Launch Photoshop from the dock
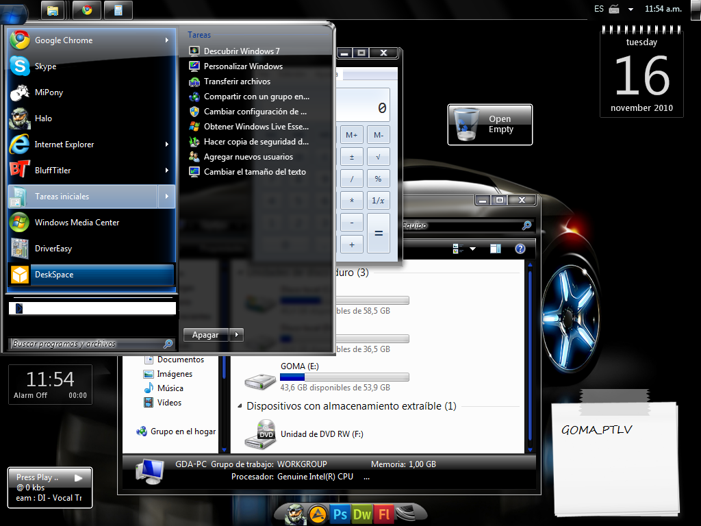The height and width of the screenshot is (526, 701). point(340,514)
